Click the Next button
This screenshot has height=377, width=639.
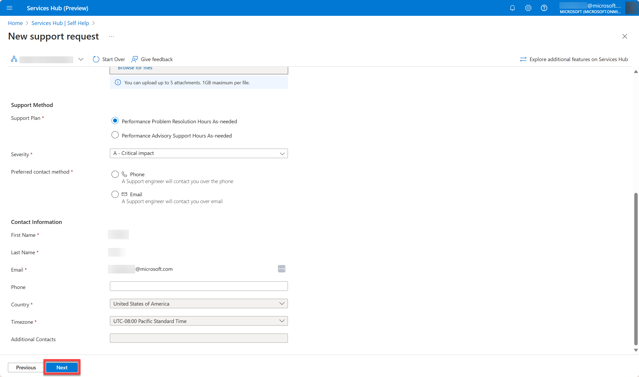click(x=61, y=367)
